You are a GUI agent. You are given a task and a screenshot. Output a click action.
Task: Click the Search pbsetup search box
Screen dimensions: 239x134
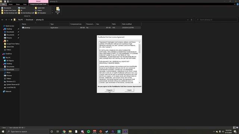click(x=216, y=20)
